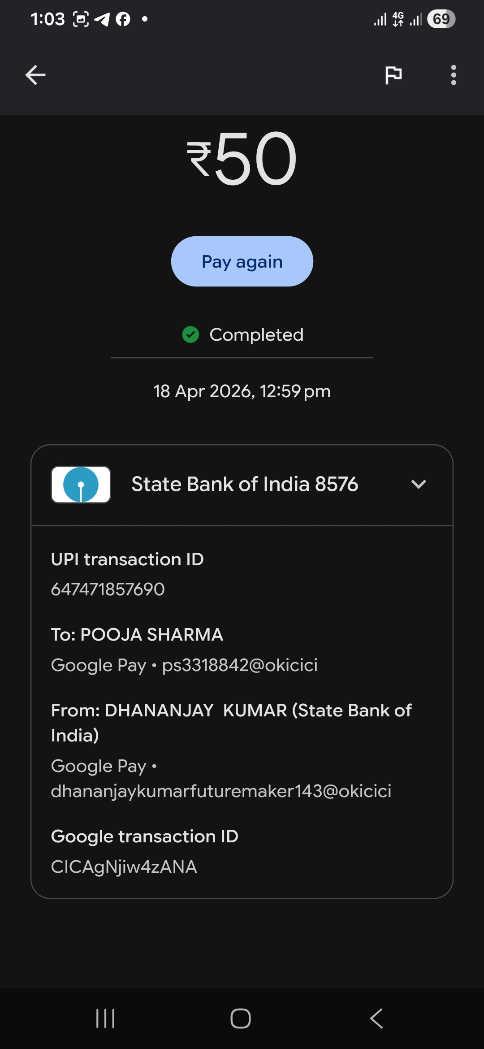Tap the UPI transaction ID number
The width and height of the screenshot is (484, 1049).
coord(108,589)
